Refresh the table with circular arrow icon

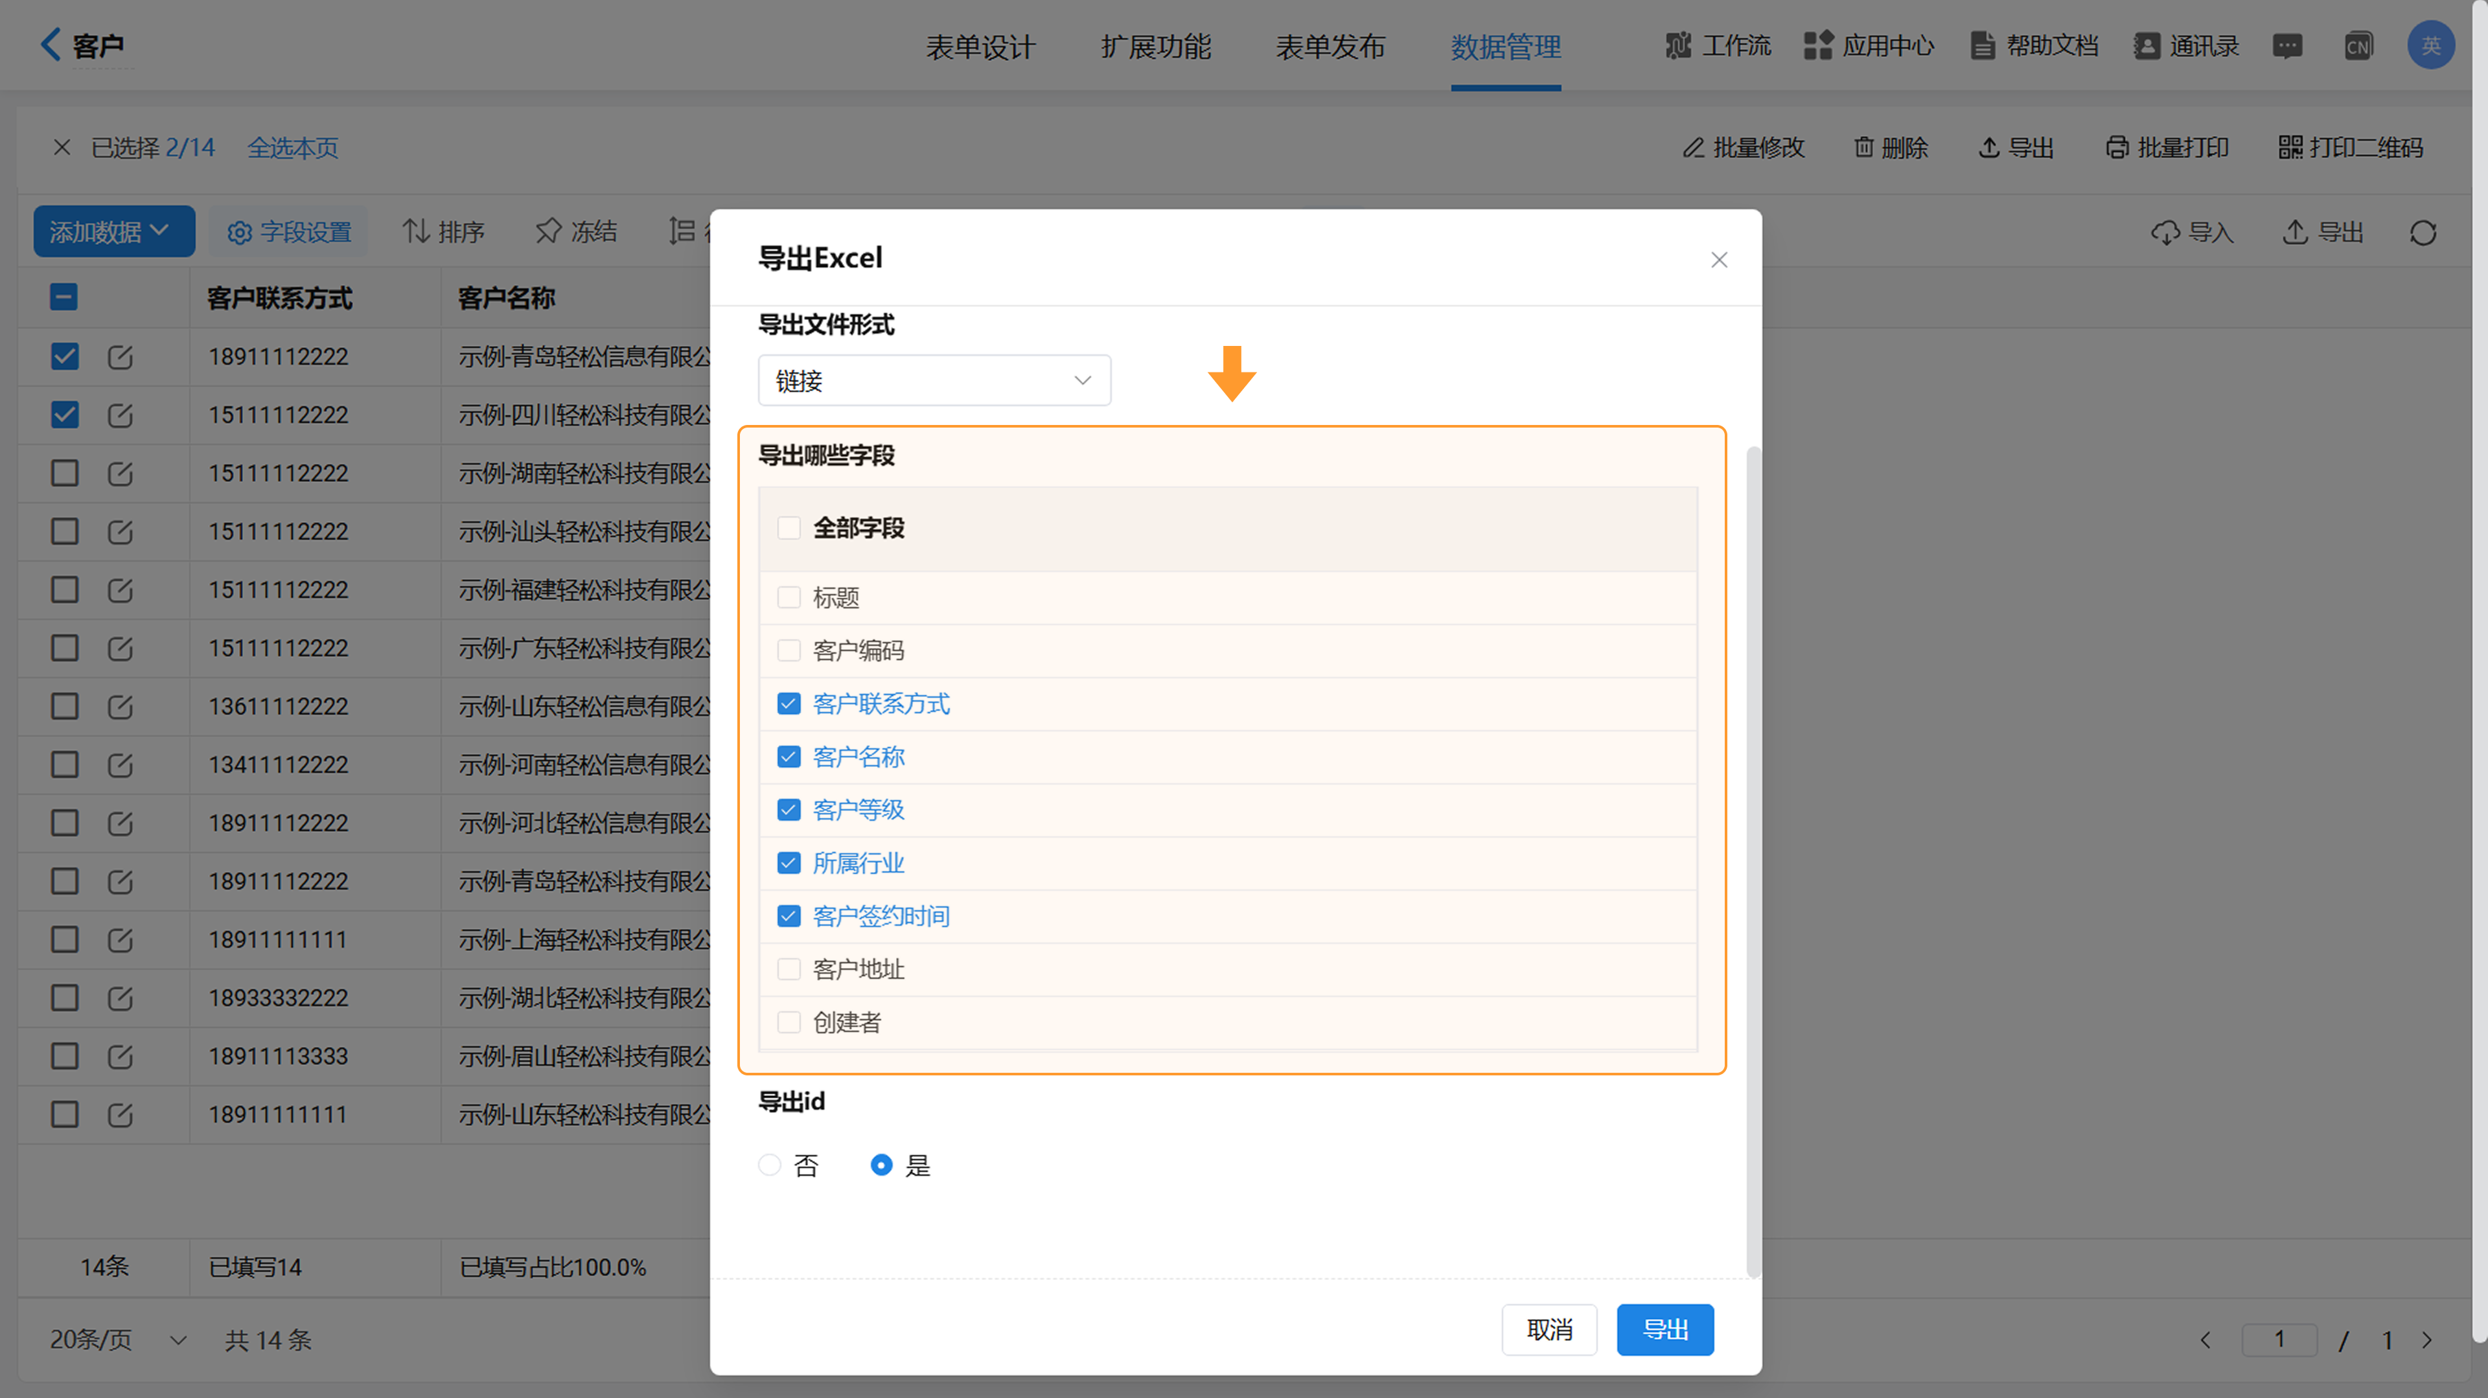(2423, 233)
